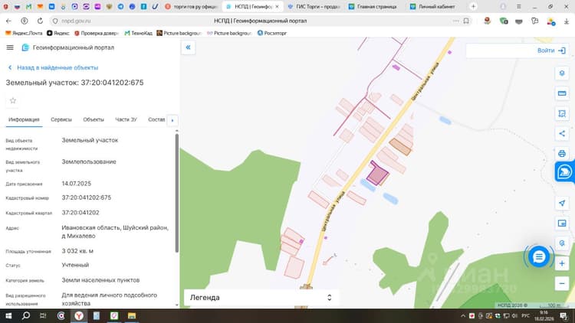Open File Explorer from the taskbar
575x323 pixels.
point(132,315)
